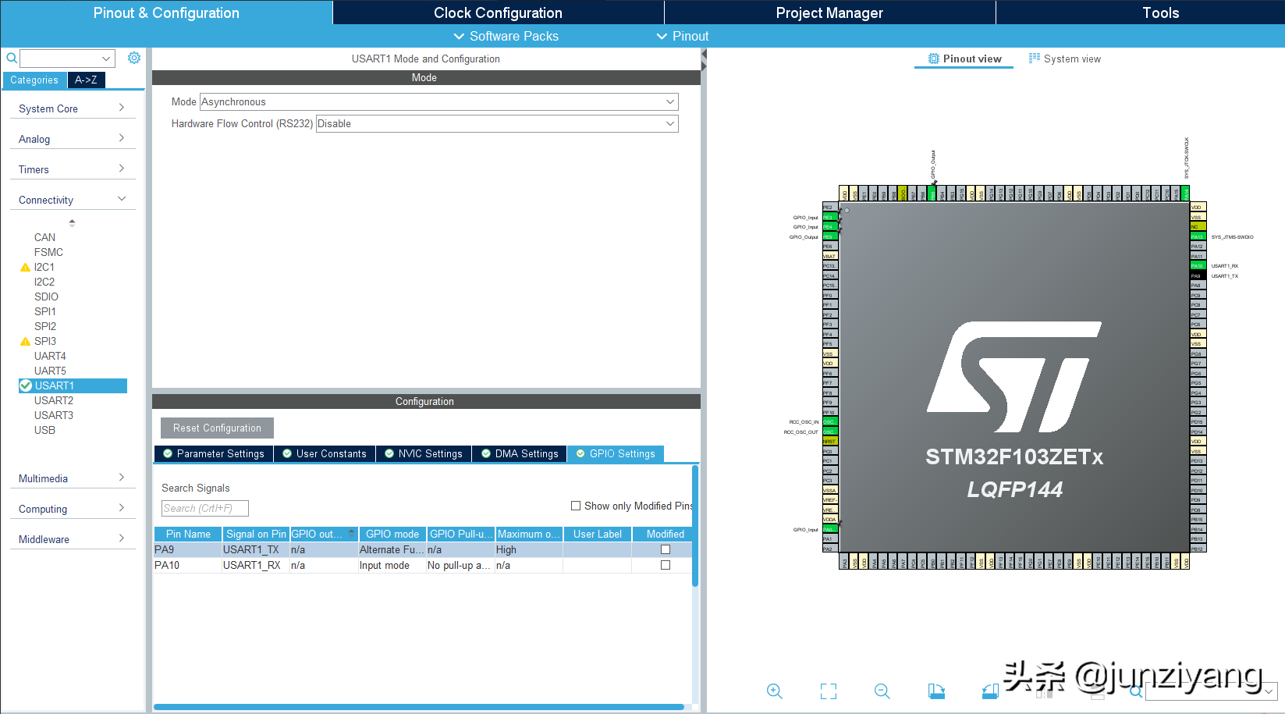Zoom in on the chip pinout view

pos(774,691)
